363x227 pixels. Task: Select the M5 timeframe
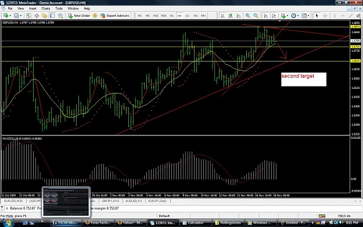148,16
